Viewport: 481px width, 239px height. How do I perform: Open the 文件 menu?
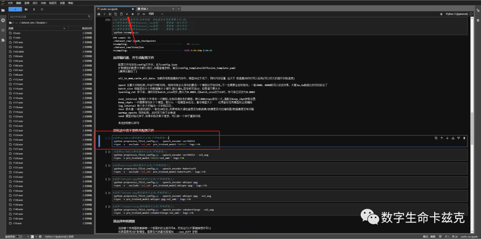pyautogui.click(x=10, y=3)
